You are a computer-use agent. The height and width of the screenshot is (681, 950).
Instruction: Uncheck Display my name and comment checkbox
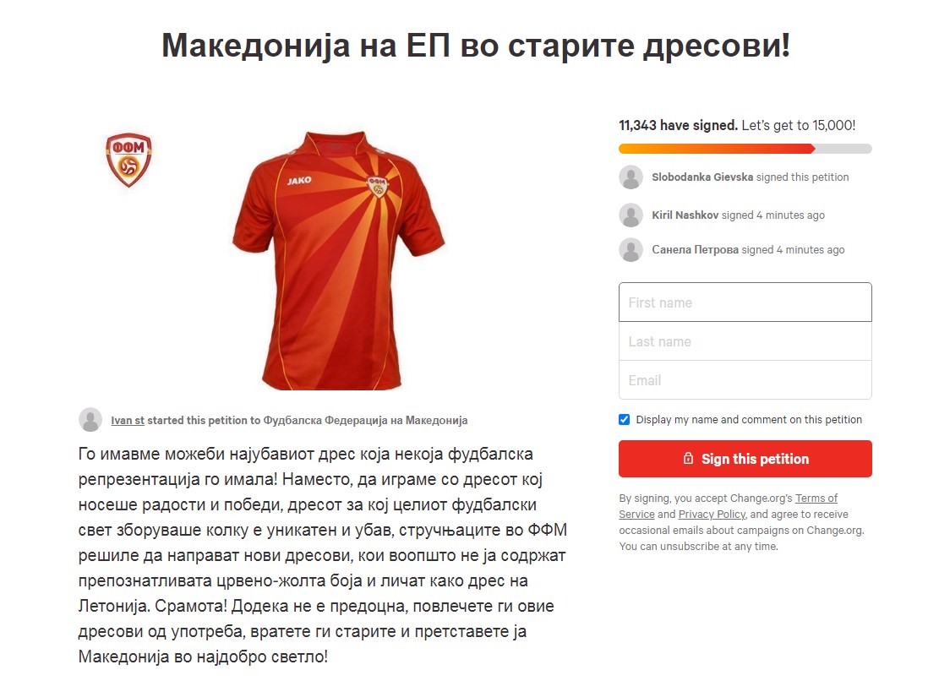(624, 419)
